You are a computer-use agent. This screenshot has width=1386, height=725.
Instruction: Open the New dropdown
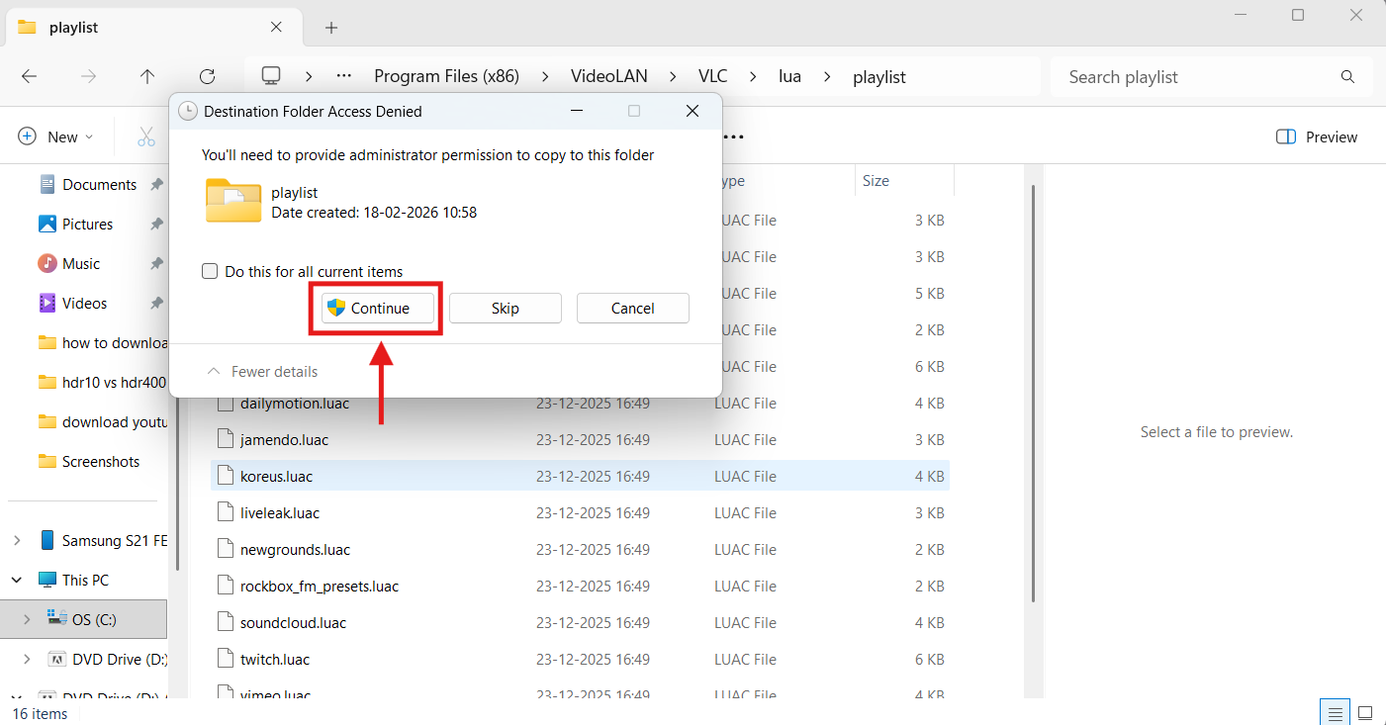[x=56, y=136]
